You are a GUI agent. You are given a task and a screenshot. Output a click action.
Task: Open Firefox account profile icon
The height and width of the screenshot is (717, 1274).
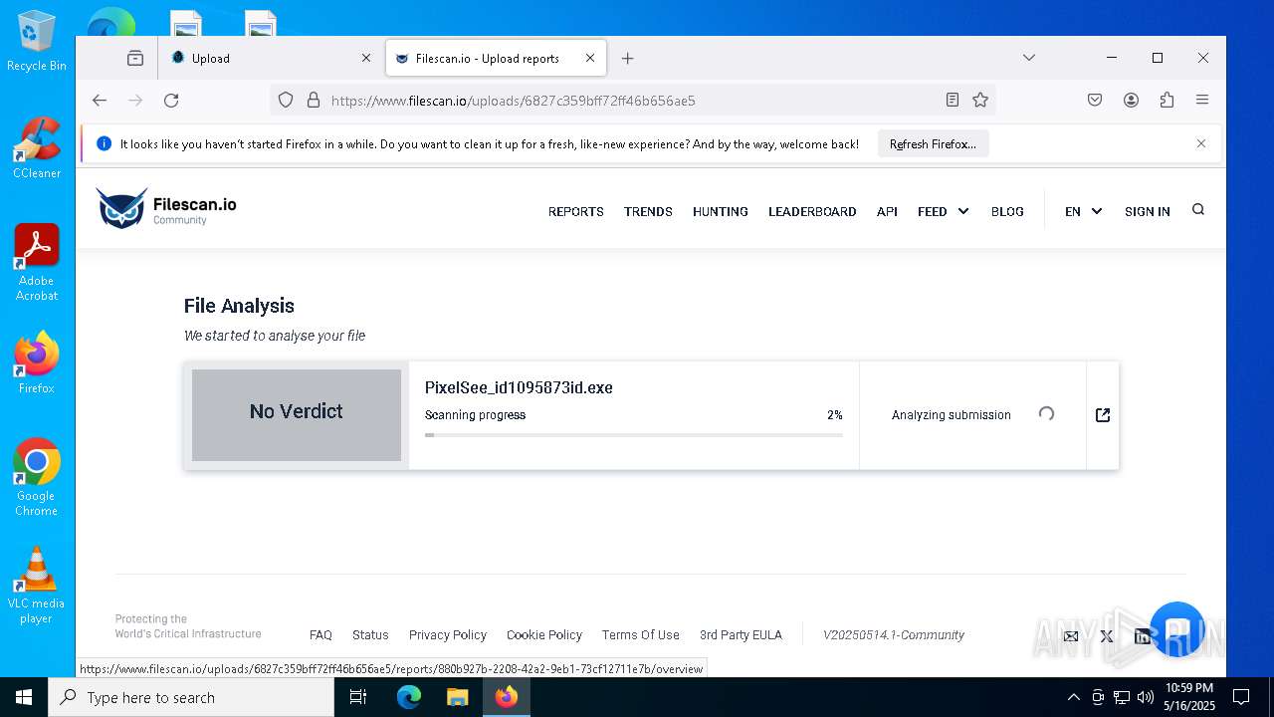click(x=1131, y=100)
